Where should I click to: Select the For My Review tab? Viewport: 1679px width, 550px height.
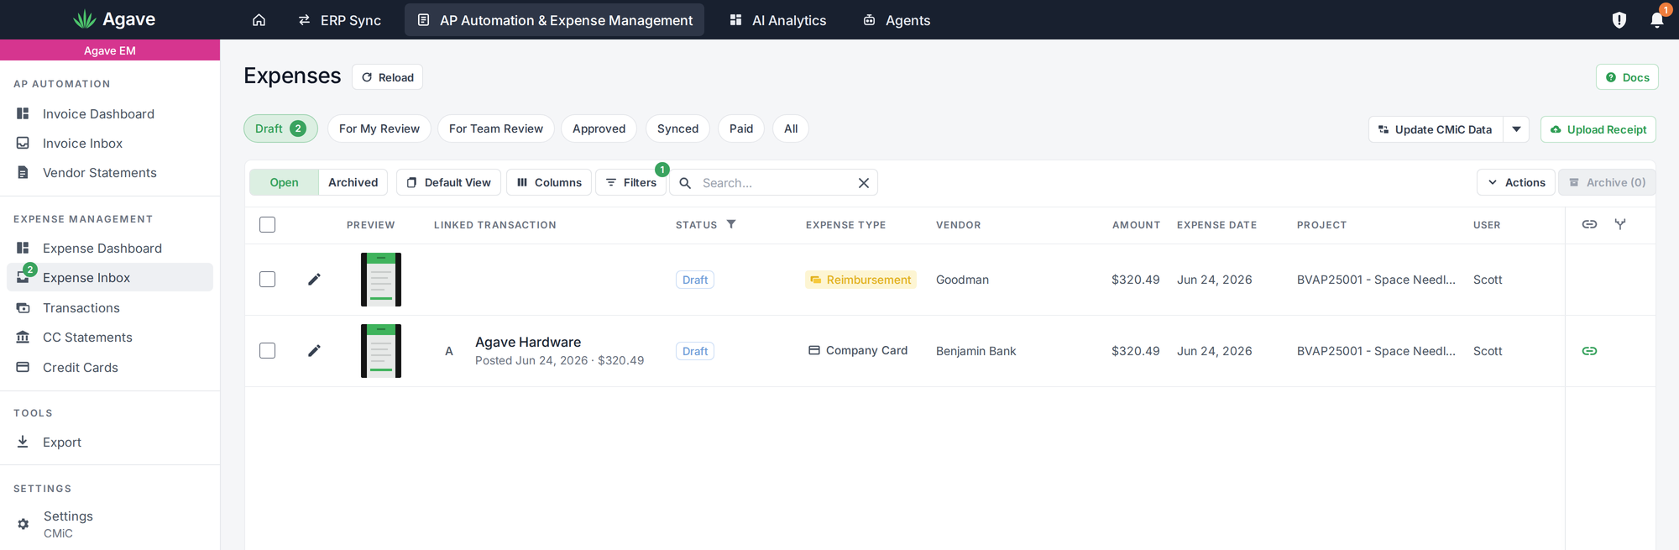(x=379, y=128)
